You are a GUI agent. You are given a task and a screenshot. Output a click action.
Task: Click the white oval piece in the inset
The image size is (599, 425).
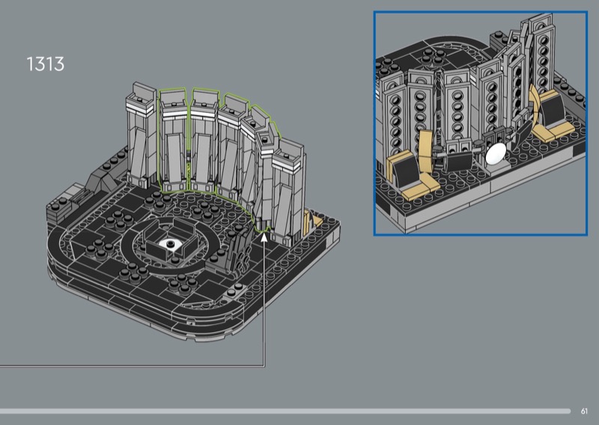[495, 154]
